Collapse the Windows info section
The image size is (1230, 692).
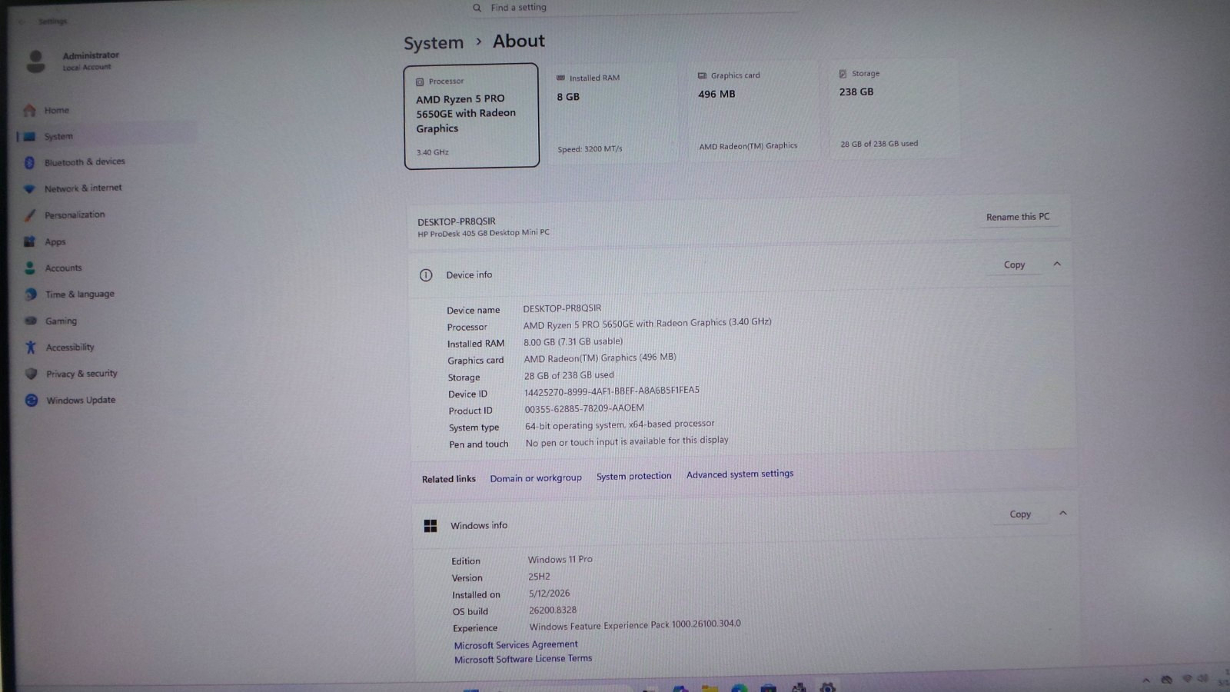1063,513
